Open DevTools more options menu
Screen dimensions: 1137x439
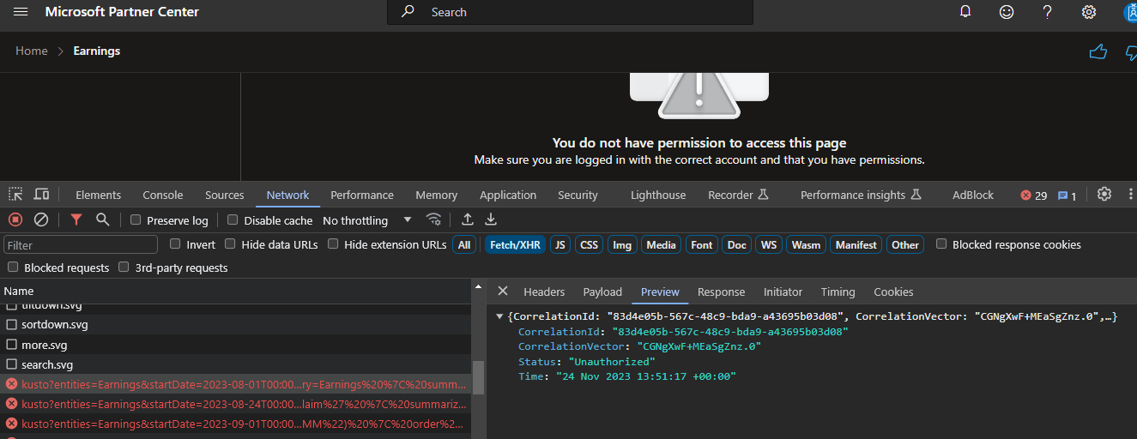coord(1130,194)
